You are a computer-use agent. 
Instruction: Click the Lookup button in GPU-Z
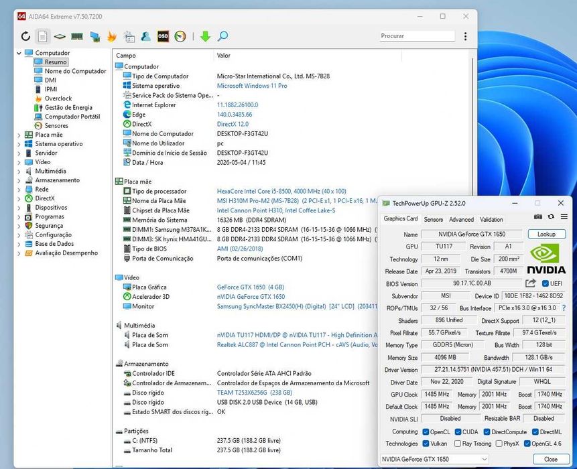(x=546, y=234)
